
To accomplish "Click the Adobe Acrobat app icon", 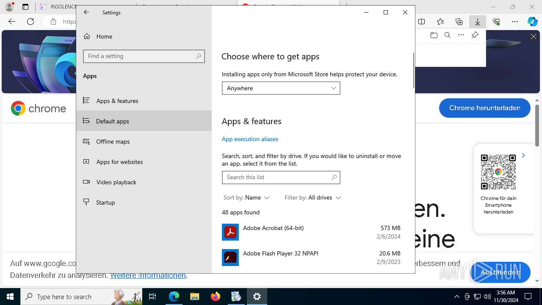I will pyautogui.click(x=230, y=232).
